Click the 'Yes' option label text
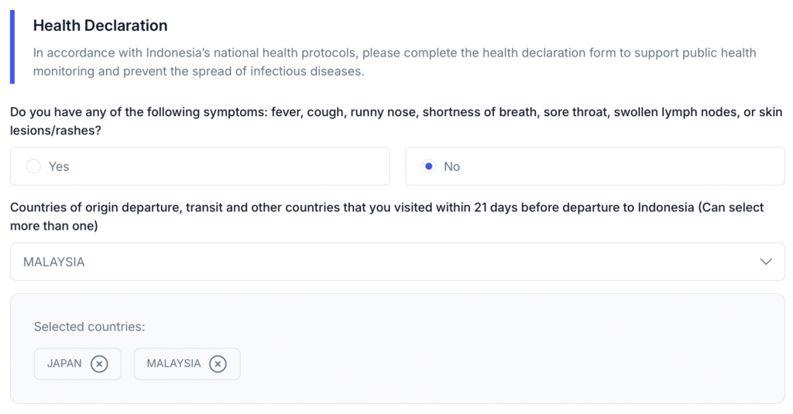 [x=59, y=166]
